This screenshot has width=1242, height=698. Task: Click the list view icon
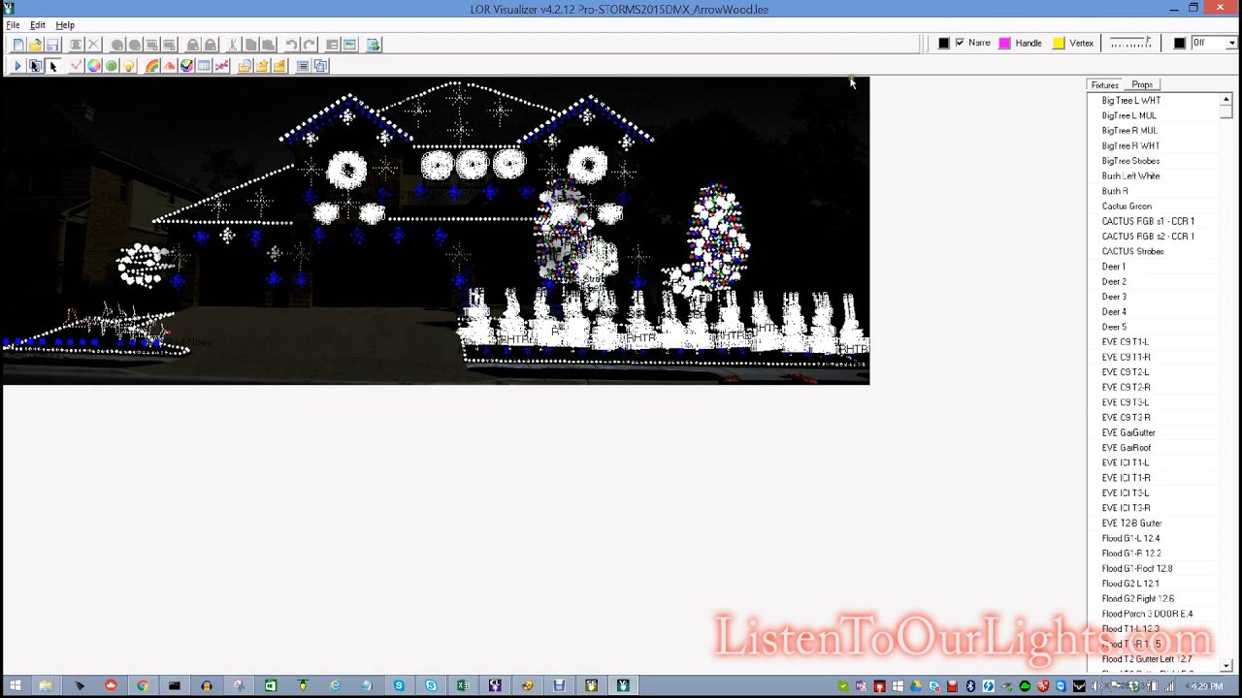pyautogui.click(x=303, y=66)
